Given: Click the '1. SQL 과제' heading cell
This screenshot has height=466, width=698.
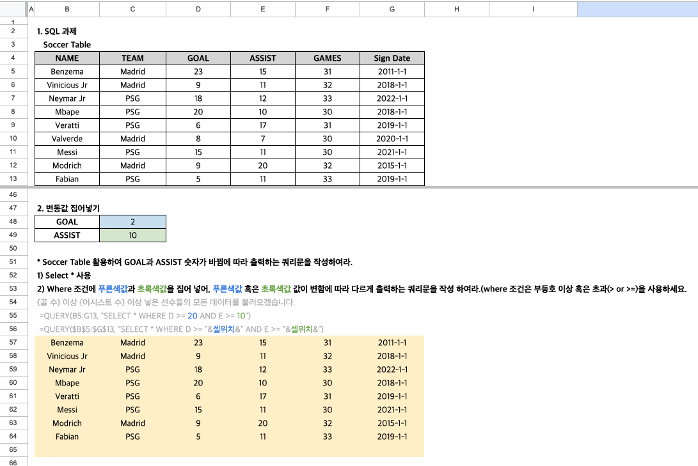Looking at the screenshot, I should tap(56, 31).
